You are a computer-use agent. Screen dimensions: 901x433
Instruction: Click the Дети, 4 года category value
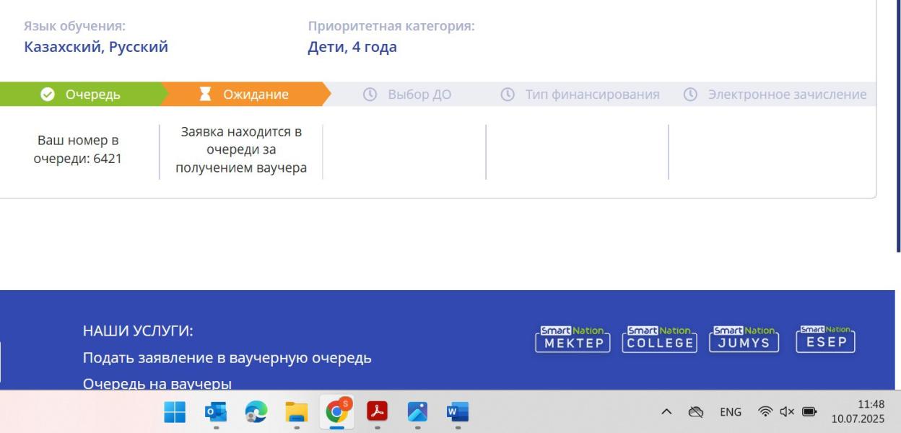tap(352, 48)
